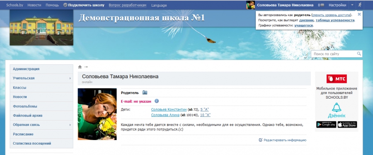Click сменить уровень доступа link
Viewport: 373px width, 155px height.
[332, 15]
